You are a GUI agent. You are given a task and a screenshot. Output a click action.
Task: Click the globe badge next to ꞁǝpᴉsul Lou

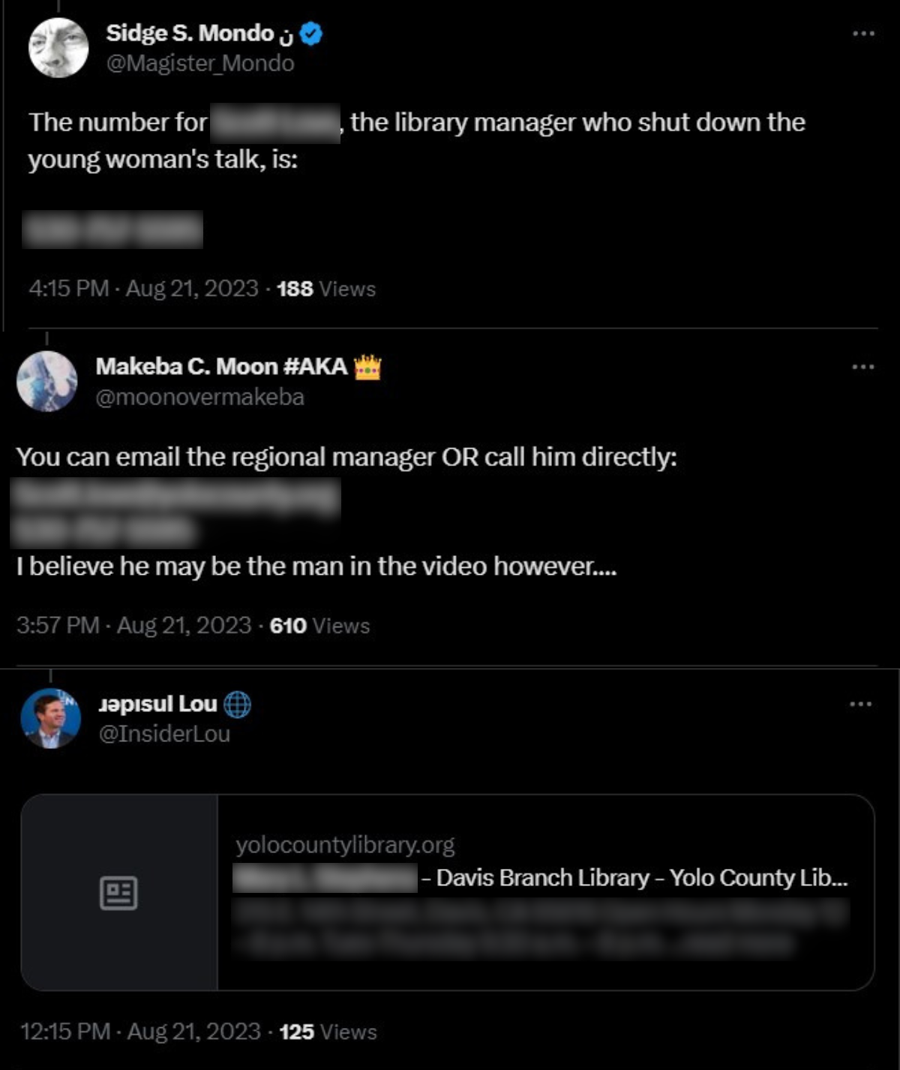pyautogui.click(x=238, y=706)
